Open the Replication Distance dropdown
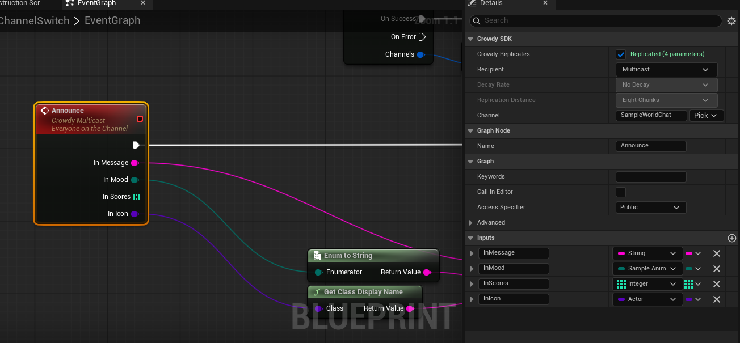Image resolution: width=740 pixels, height=343 pixels. click(666, 100)
